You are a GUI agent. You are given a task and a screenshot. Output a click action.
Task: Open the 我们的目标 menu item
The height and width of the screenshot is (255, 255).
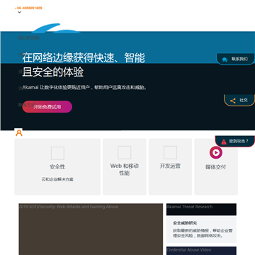click(x=29, y=38)
